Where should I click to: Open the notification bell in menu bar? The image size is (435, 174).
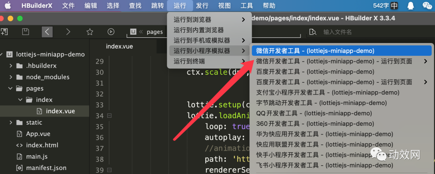[x=410, y=6]
